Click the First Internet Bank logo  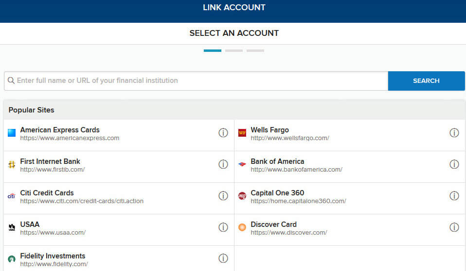[x=12, y=164]
